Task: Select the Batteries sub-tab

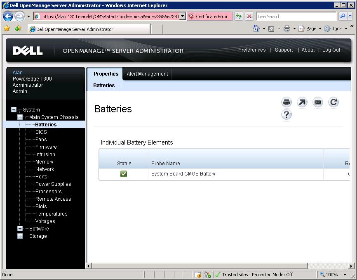Action: 104,85
